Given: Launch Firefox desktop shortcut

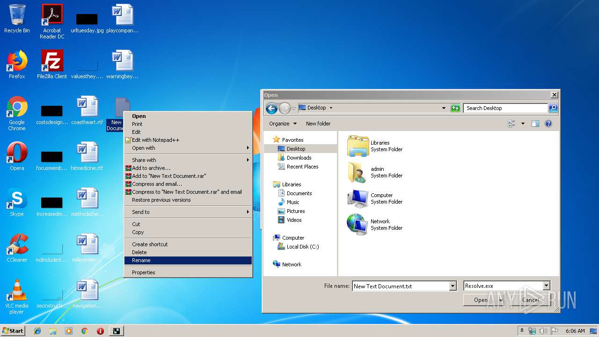Looking at the screenshot, I should pyautogui.click(x=17, y=65).
